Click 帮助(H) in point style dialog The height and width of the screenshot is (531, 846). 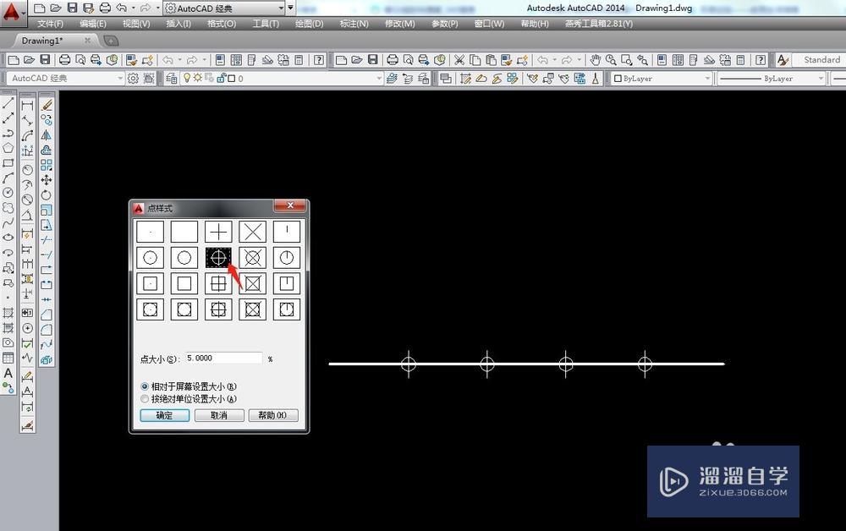(x=273, y=415)
